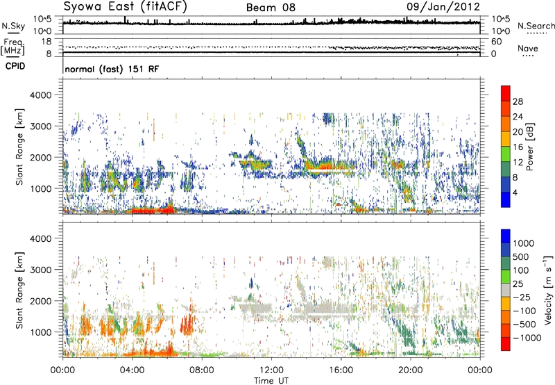This screenshot has width=555, height=385.
Task: Click the "4000" tick of the Power panel
Action: 41,95
